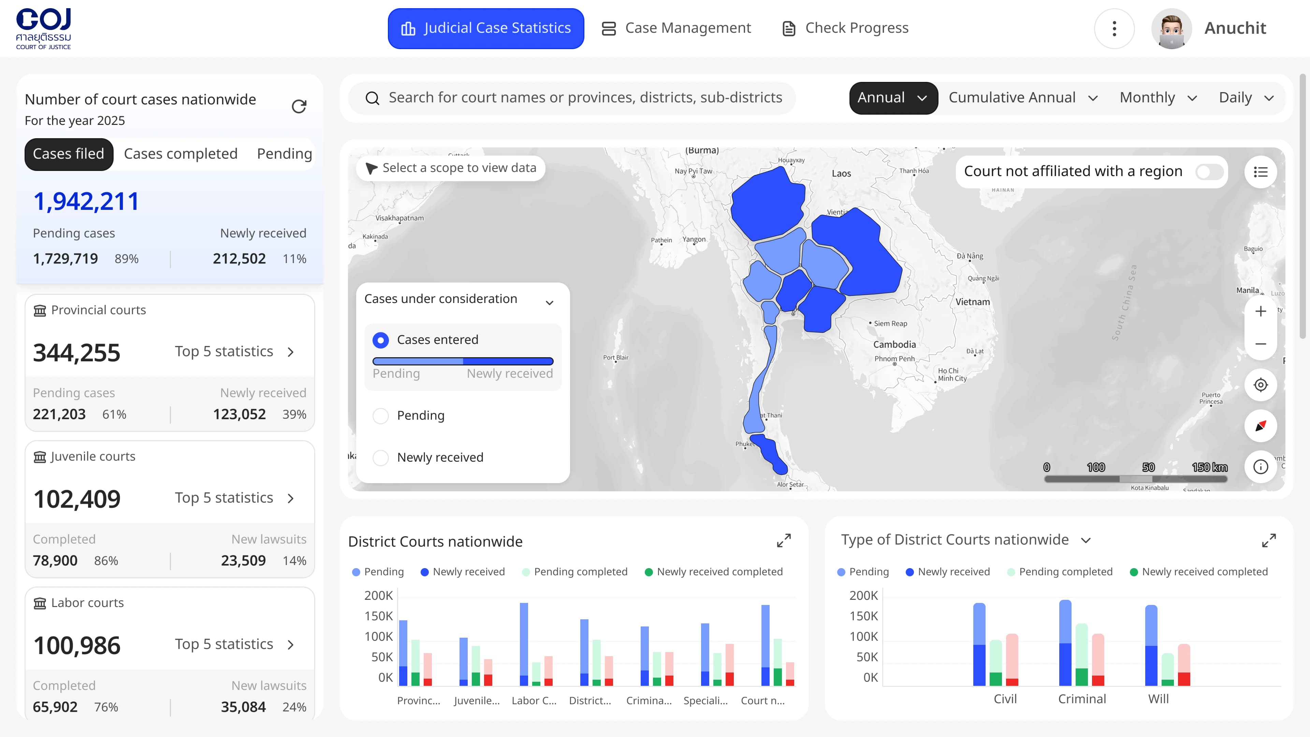This screenshot has width=1310, height=737.
Task: Zoom in on the map
Action: (1261, 311)
